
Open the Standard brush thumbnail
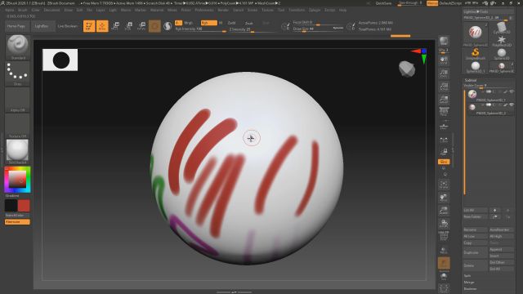coord(17,47)
